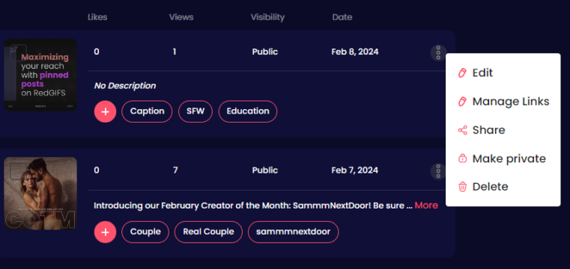The image size is (570, 269).
Task: Click the Public visibility of the Feb 8 post
Action: click(x=265, y=52)
